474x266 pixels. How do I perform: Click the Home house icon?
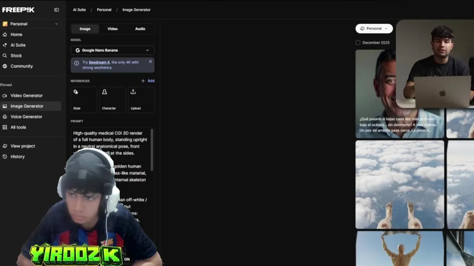[x=5, y=34]
